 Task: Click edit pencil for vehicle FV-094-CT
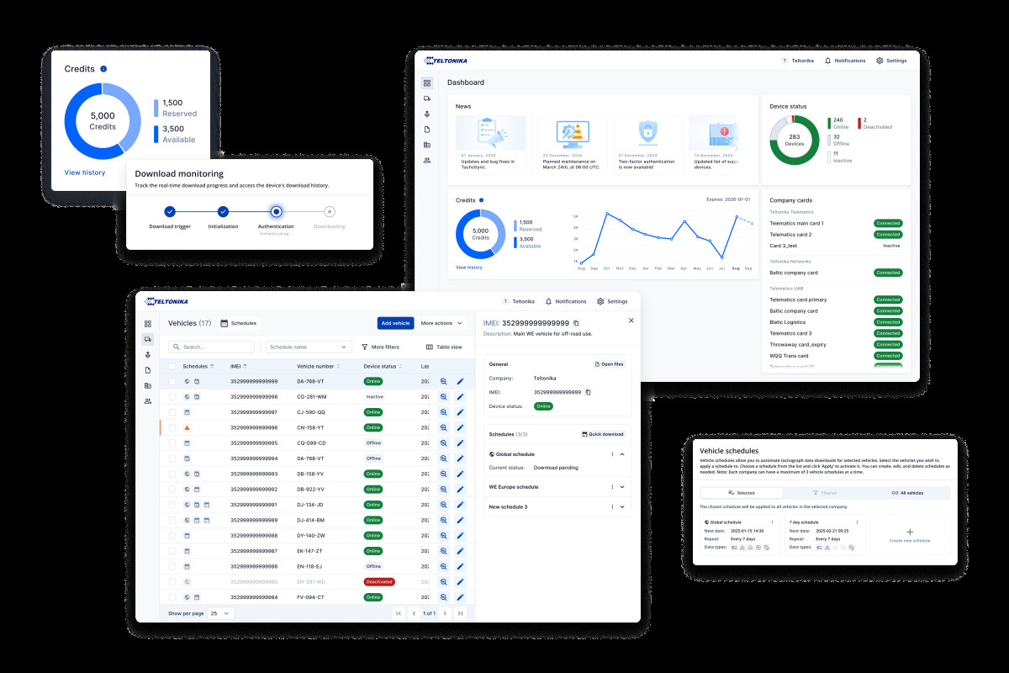point(460,597)
